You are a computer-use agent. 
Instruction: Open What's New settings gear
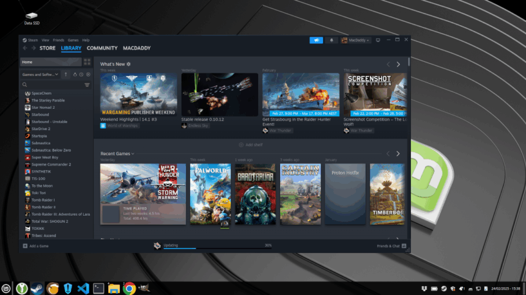tap(128, 64)
